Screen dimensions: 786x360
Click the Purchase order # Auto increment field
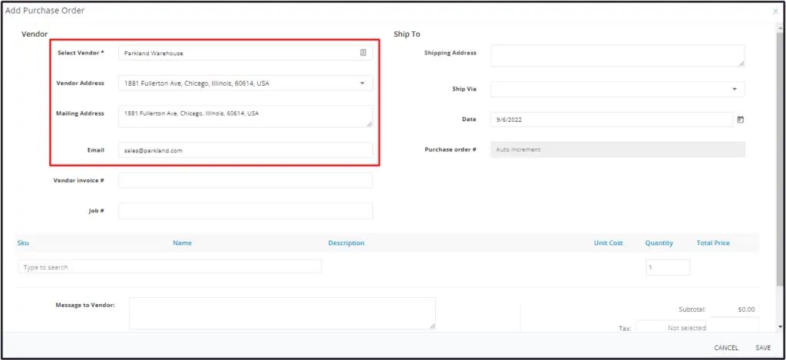[x=618, y=149]
